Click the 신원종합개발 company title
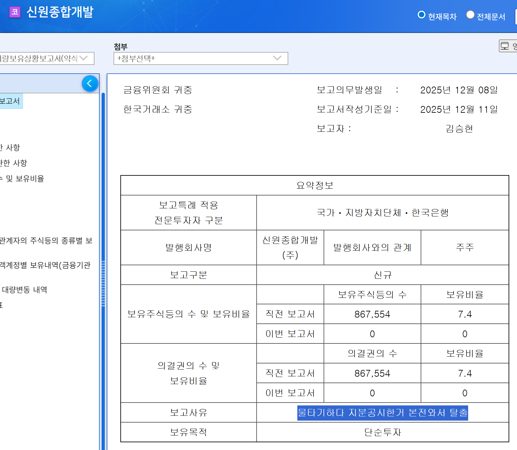Viewport: 517px width, 450px height. click(x=60, y=12)
